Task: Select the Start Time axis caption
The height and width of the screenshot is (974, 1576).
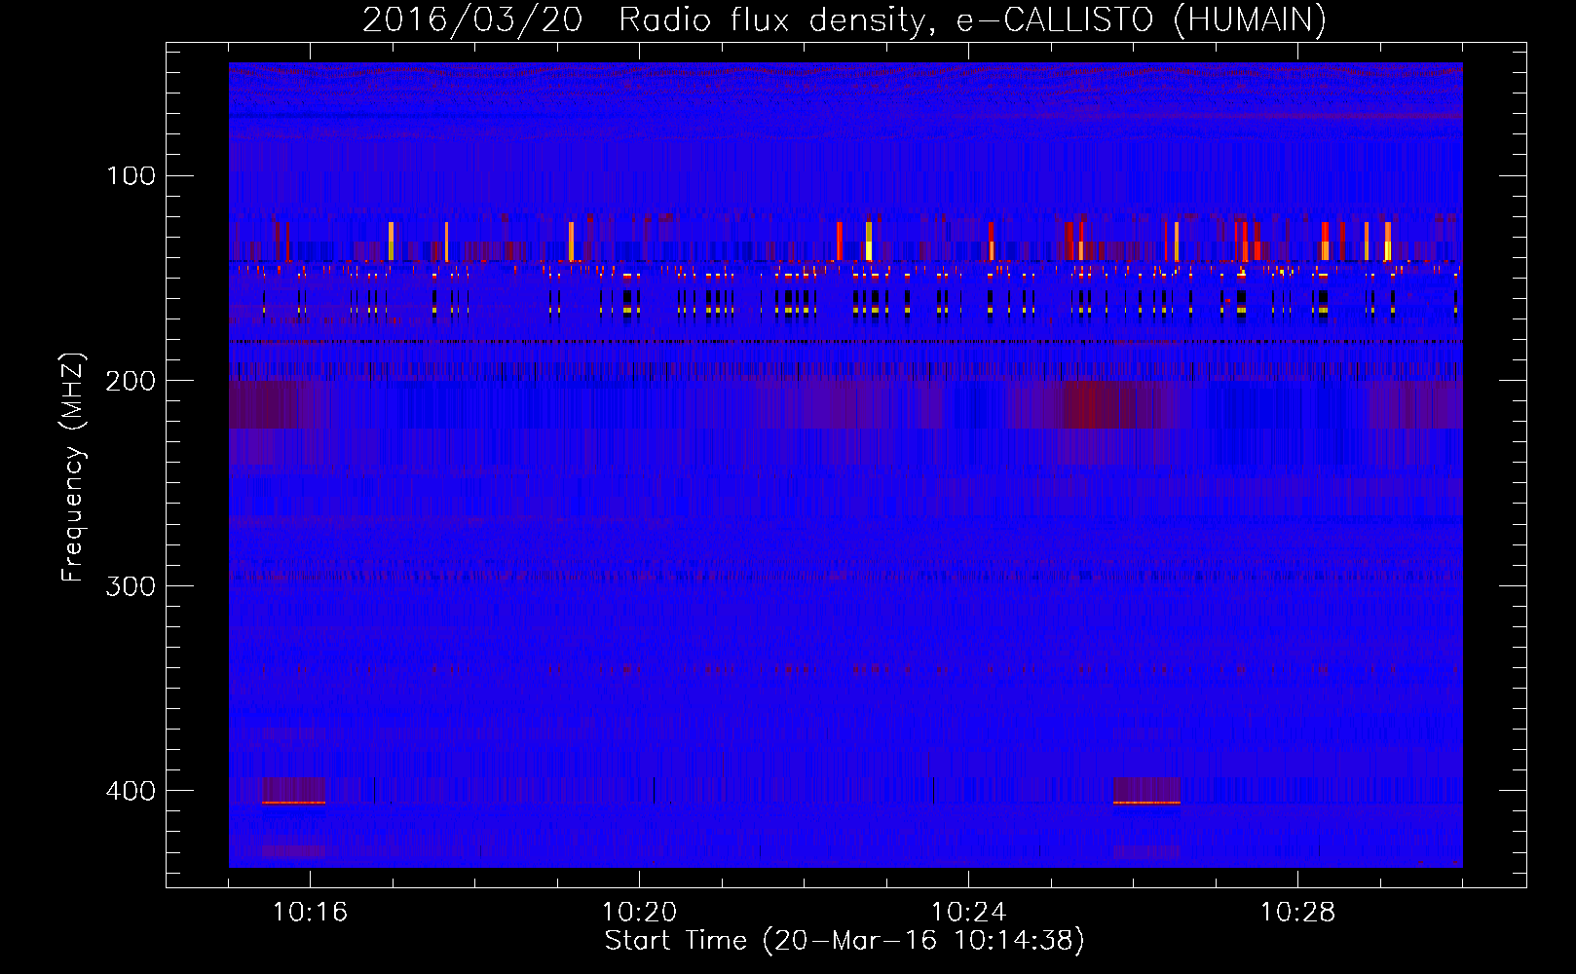Action: click(844, 941)
